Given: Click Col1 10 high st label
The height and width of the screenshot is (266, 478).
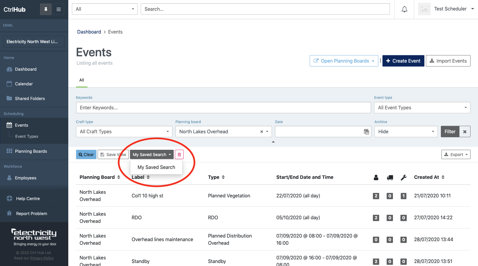Looking at the screenshot, I should tap(147, 196).
